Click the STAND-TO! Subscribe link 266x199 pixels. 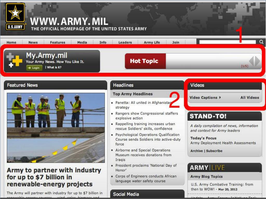(x=214, y=151)
